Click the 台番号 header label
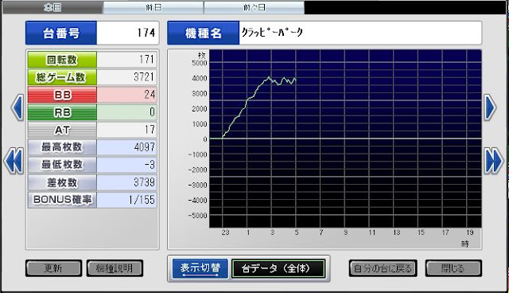This screenshot has width=509, height=293. 61,33
